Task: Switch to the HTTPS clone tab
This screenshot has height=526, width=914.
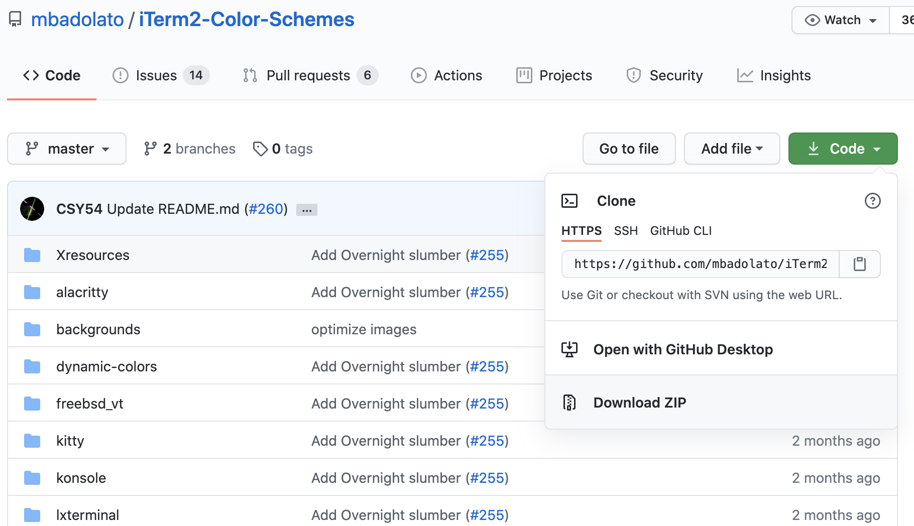Action: click(582, 231)
